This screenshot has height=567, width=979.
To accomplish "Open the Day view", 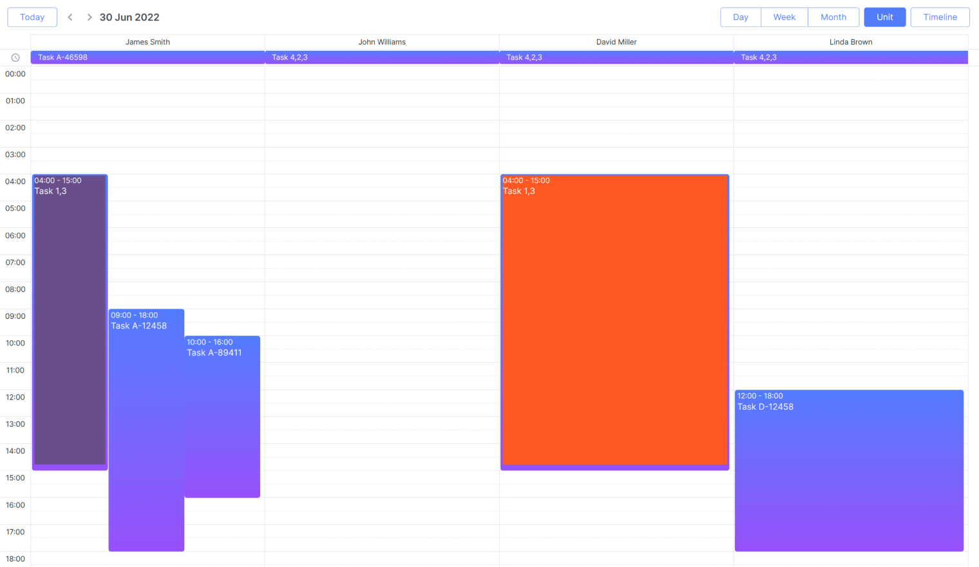I will click(740, 17).
